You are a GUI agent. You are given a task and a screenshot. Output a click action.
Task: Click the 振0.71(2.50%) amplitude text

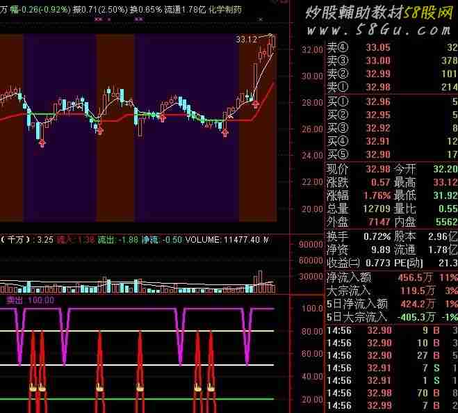(100, 10)
